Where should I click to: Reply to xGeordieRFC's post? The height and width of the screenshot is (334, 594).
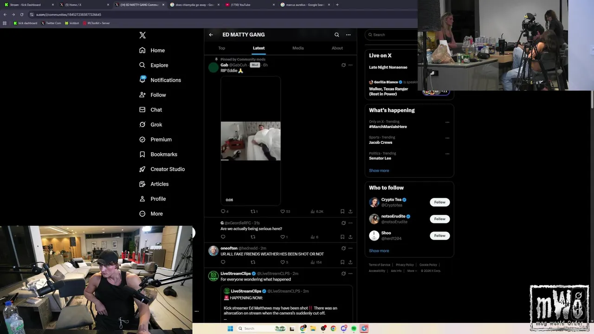coord(223,237)
